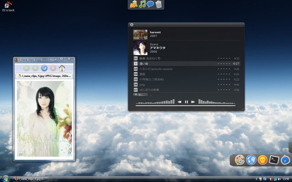Open the paint palette app in side dock
Image resolution: width=292 pixels, height=182 pixels.
click(x=240, y=160)
